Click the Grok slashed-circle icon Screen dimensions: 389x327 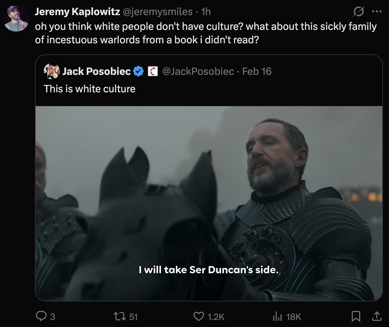tap(358, 12)
